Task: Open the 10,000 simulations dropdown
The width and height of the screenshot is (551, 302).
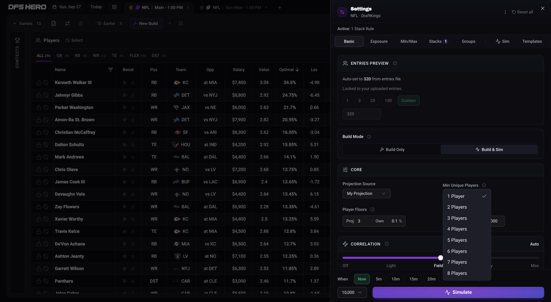Action: coord(352,292)
